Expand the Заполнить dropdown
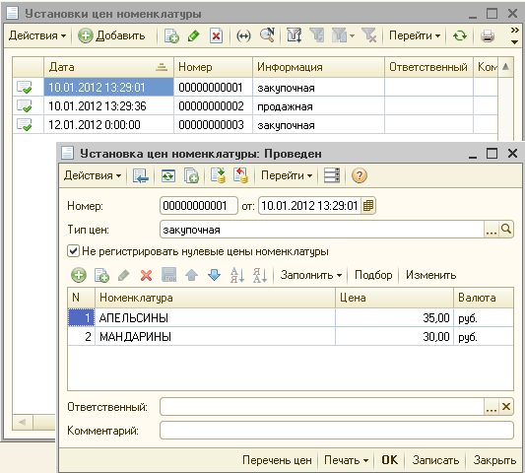525x473 pixels. [x=311, y=275]
